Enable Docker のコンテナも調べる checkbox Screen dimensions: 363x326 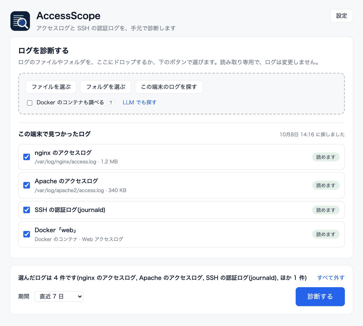pyautogui.click(x=30, y=103)
